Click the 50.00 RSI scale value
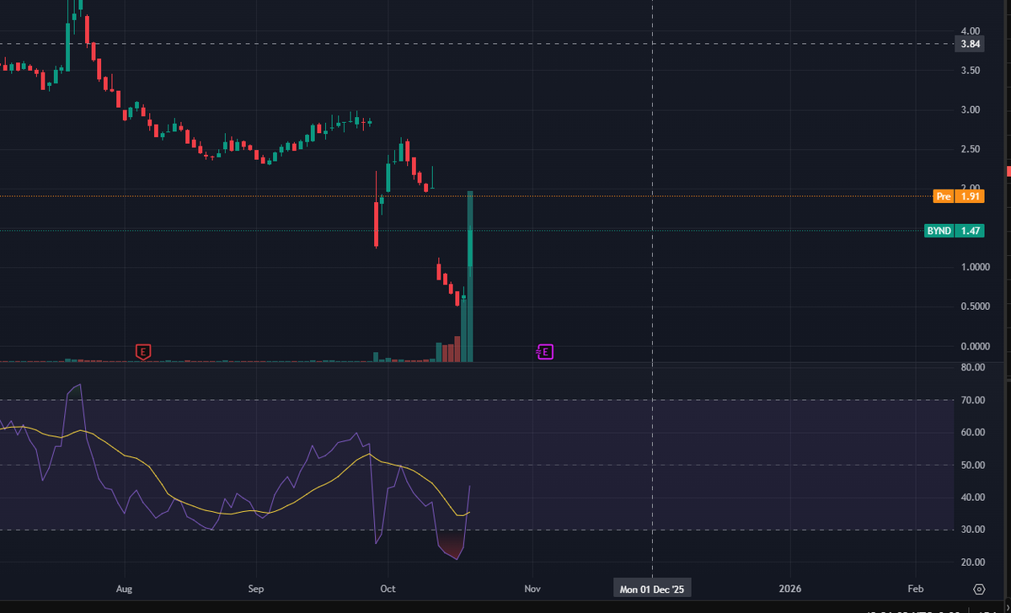The height and width of the screenshot is (613, 1011). point(973,465)
